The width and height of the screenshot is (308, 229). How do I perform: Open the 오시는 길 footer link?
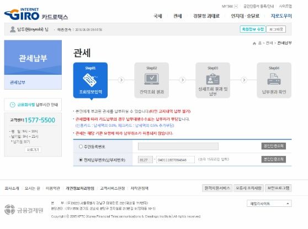pyautogui.click(x=32, y=189)
